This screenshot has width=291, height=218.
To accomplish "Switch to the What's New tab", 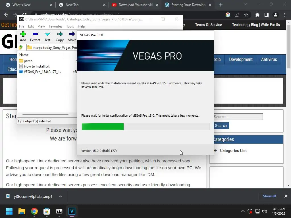I will (x=21, y=5).
